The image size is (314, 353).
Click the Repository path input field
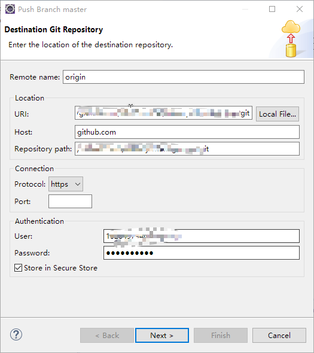tap(187, 148)
